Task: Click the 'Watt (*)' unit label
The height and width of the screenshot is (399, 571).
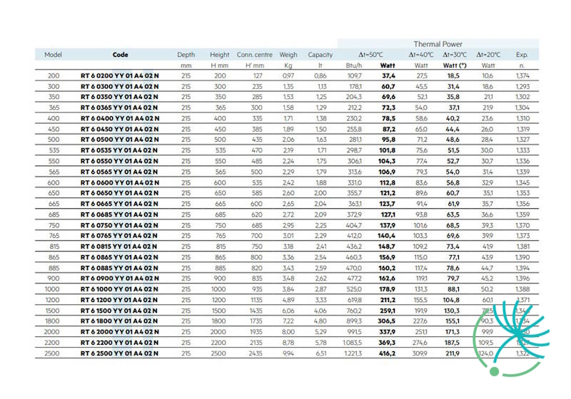Action: [x=455, y=66]
